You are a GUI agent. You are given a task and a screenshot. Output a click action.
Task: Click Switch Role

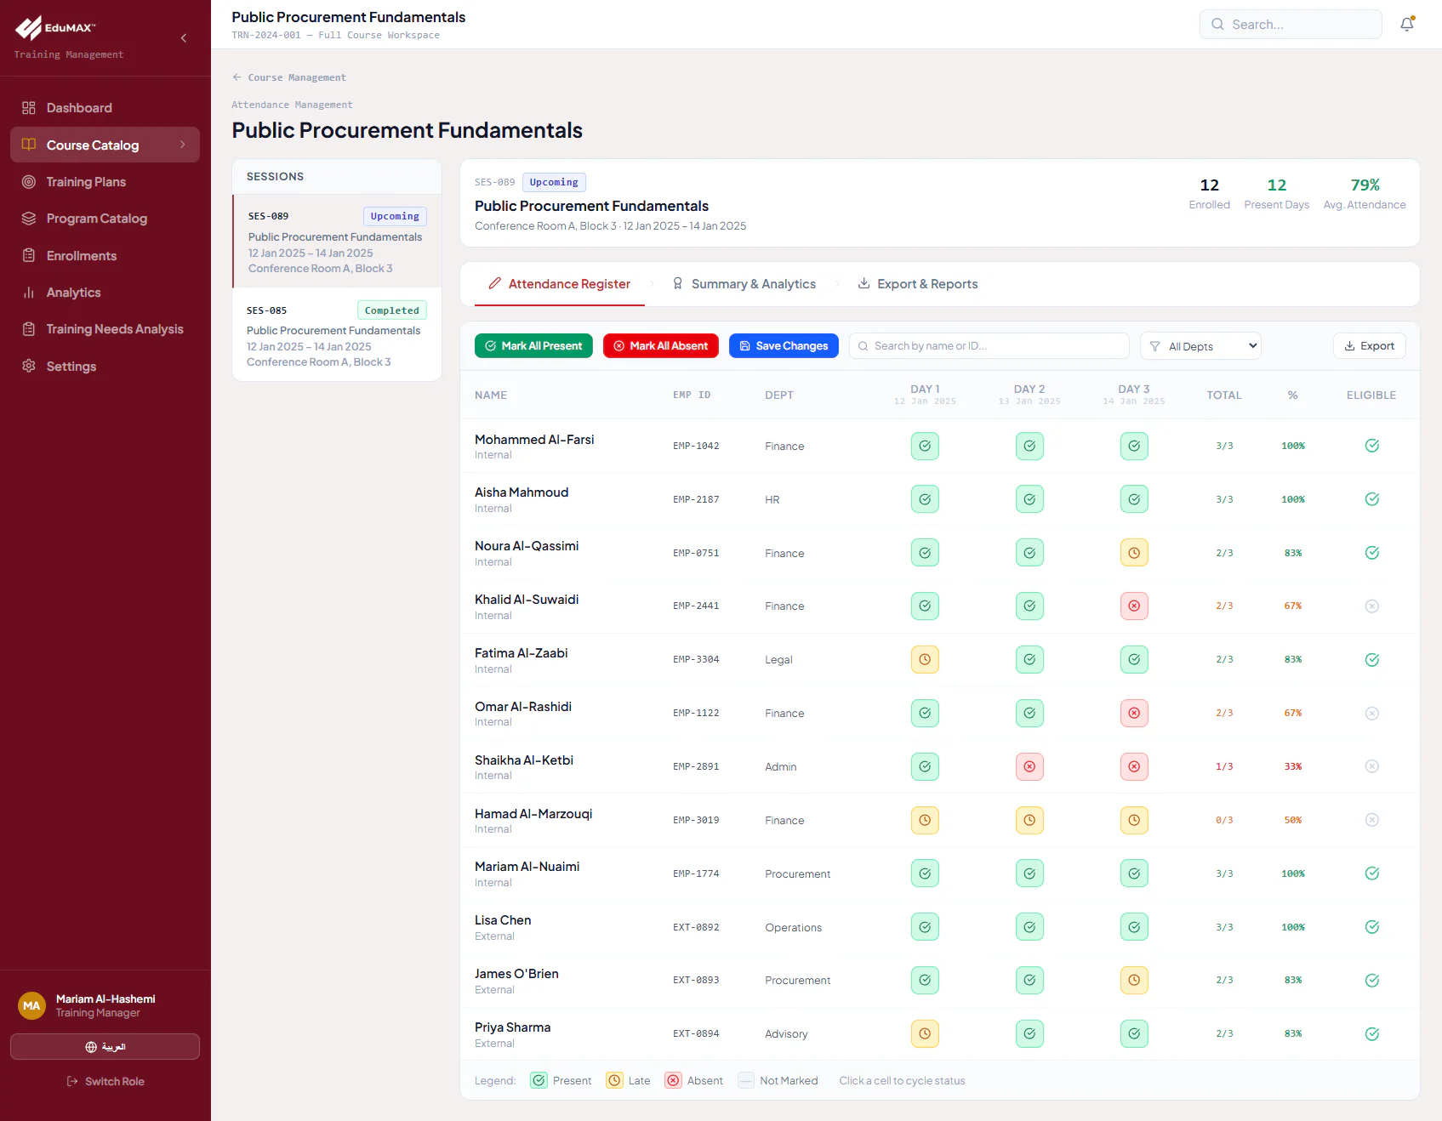coord(105,1082)
